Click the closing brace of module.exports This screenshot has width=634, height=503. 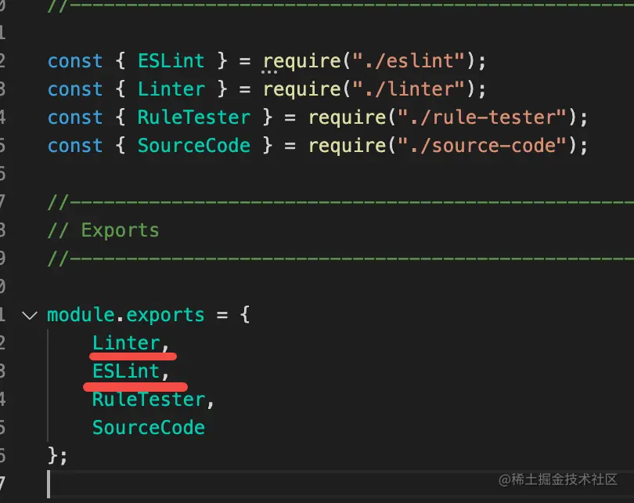[52, 456]
